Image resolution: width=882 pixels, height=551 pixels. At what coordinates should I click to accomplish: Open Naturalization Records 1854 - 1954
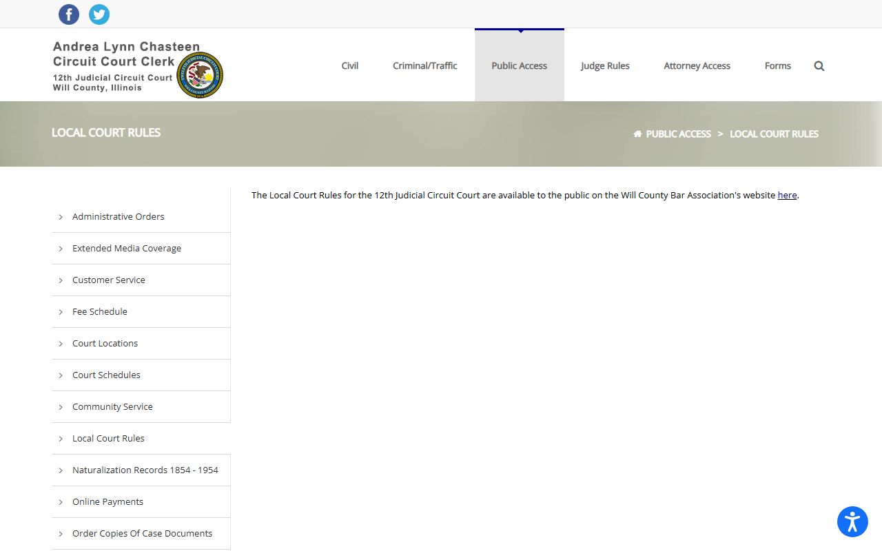(x=145, y=470)
